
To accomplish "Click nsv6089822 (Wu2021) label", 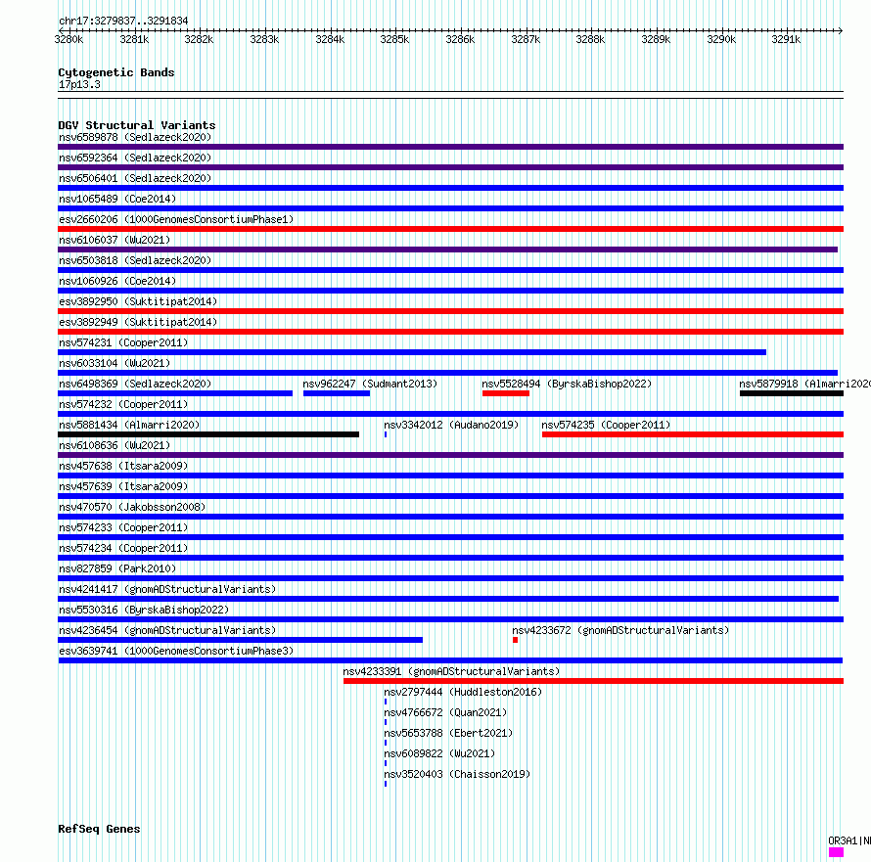I will click(439, 753).
